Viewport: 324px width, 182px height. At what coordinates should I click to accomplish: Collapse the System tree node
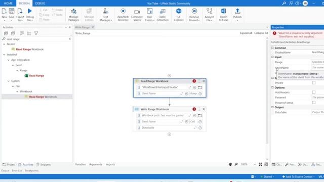pos(9,81)
